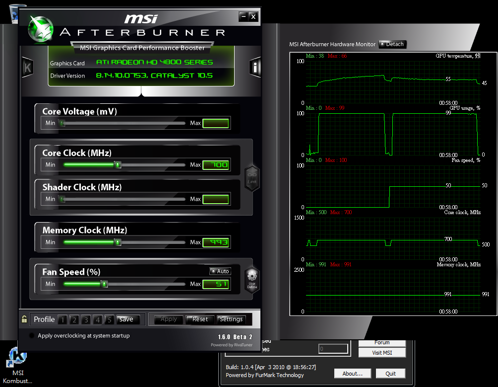Click the 'MSI Afterburner Hardware Monitor' title
This screenshot has height=387, width=498.
332,44
